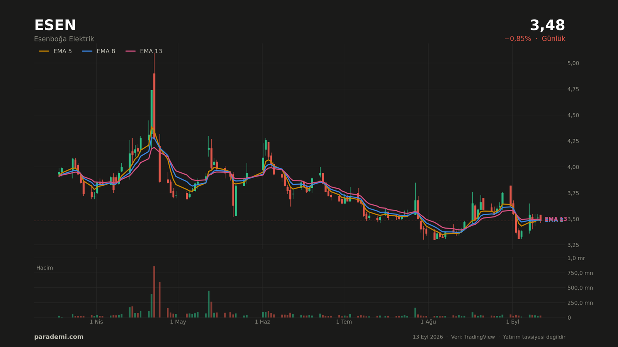Viewport: 618px width, 347px height.
Task: Click the 1 May date axis label
Action: [178, 322]
